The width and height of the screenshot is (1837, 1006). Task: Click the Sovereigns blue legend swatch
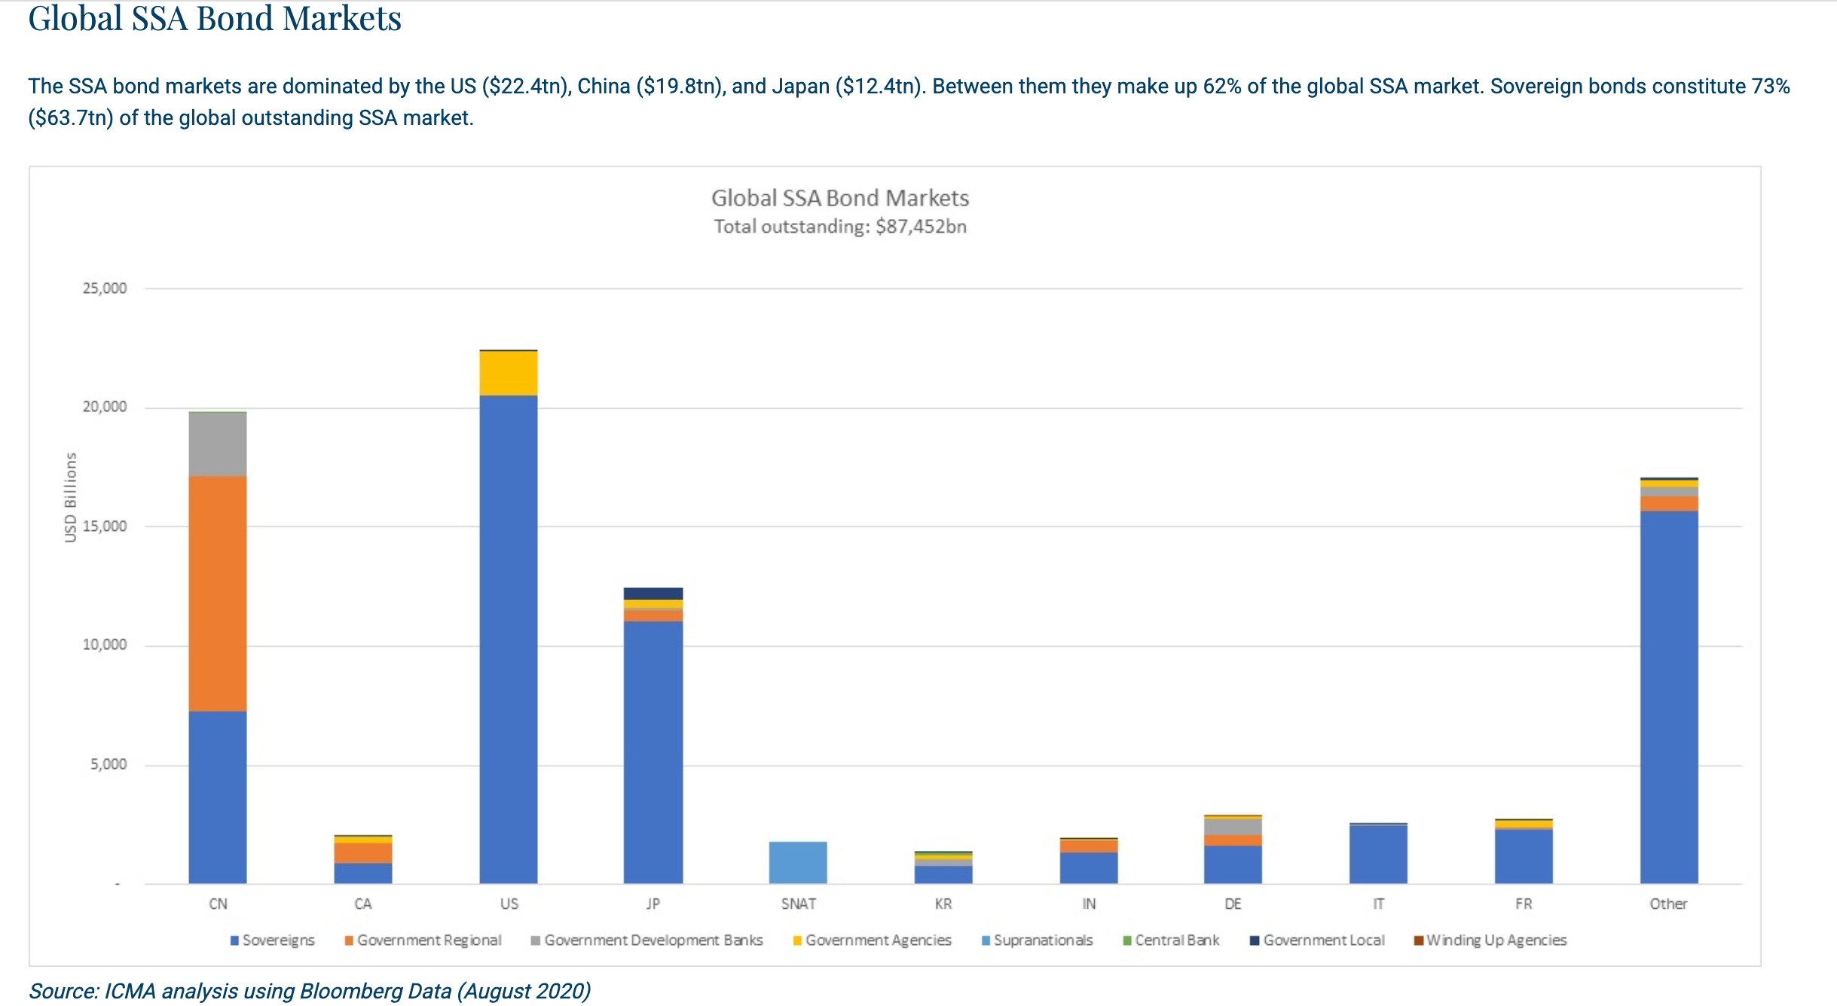tap(234, 940)
